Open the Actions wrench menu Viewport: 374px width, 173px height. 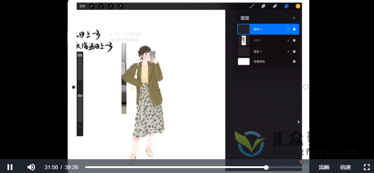pyautogui.click(x=91, y=6)
